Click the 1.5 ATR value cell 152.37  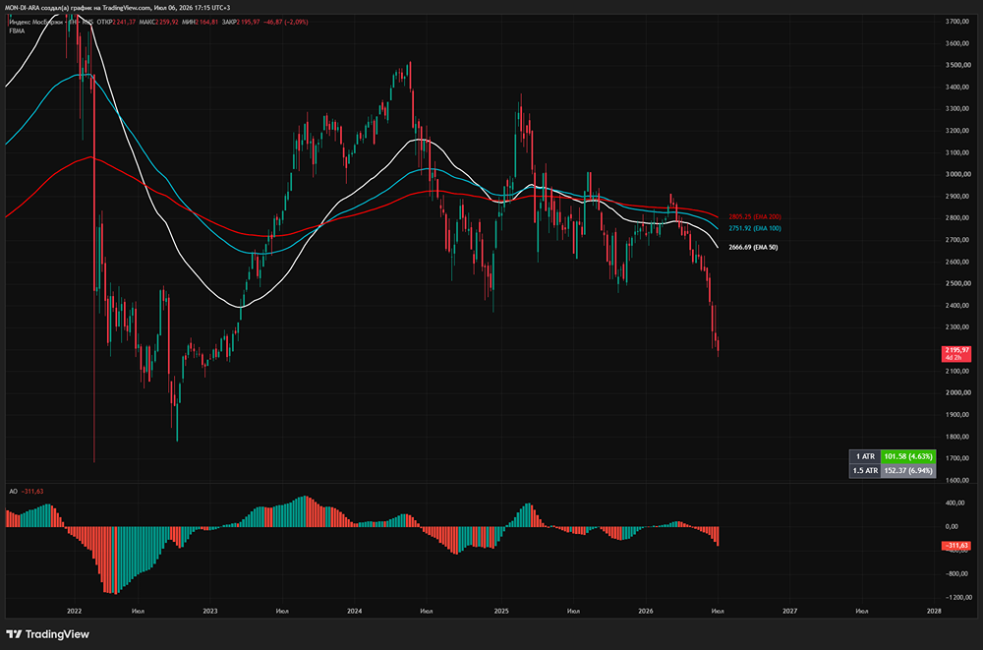908,471
